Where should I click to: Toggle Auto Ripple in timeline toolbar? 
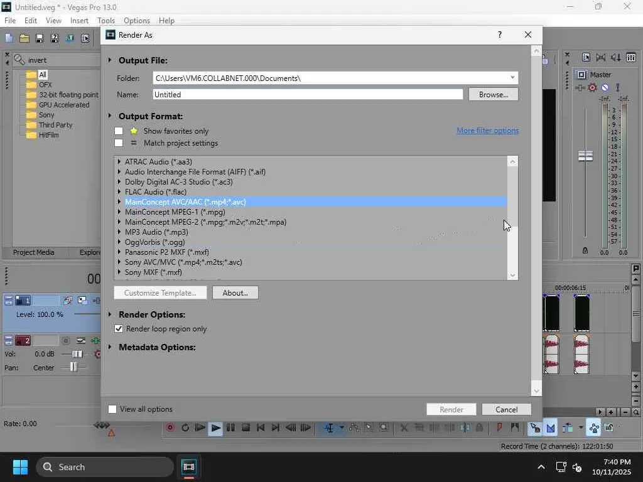[x=568, y=428]
